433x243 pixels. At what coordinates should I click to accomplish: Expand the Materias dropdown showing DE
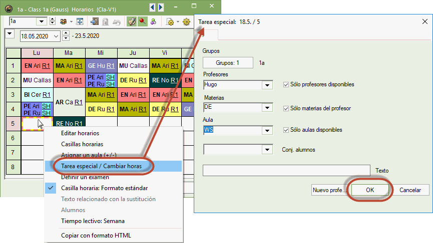click(267, 108)
